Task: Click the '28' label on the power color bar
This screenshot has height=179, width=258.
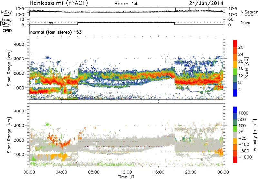Action: point(241,47)
